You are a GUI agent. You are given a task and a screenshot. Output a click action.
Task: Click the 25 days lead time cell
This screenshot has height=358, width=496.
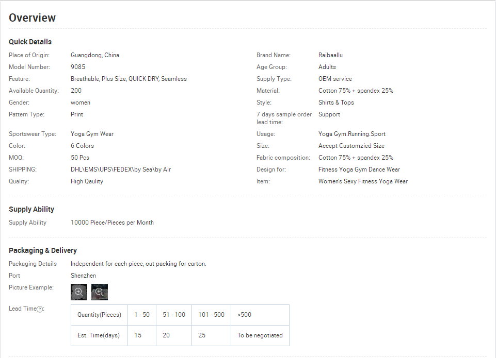211,335
